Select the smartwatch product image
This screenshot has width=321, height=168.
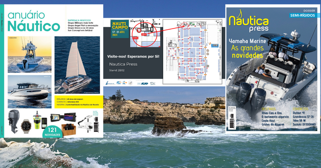26,126
